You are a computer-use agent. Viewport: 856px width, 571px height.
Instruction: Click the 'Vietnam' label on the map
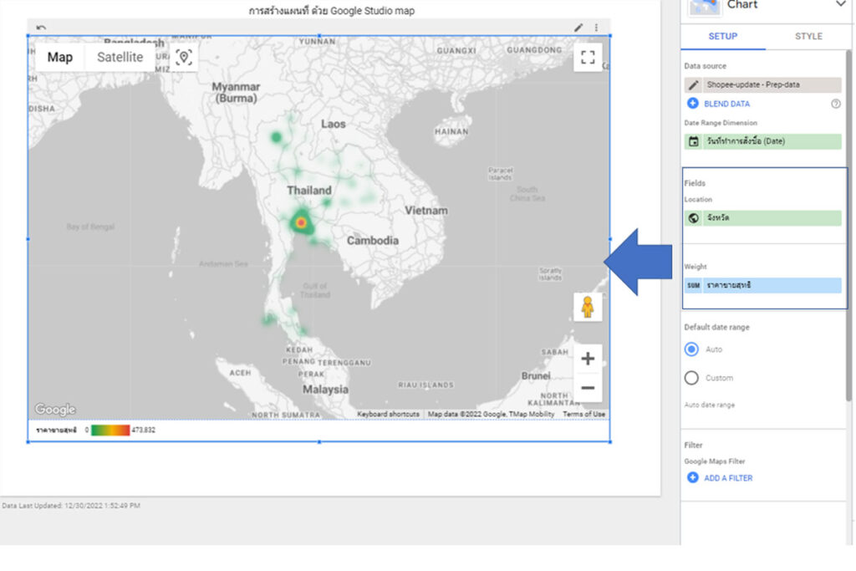pos(426,211)
